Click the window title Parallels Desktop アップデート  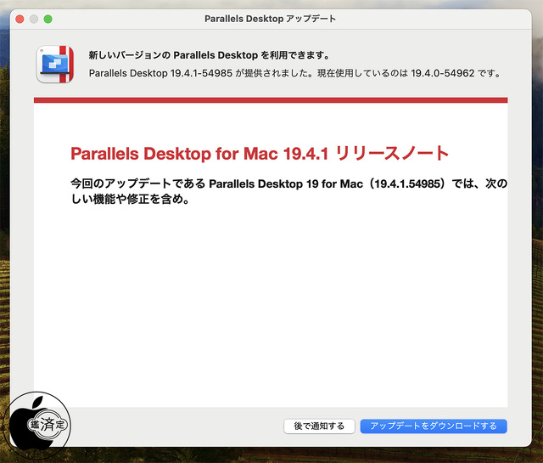[x=270, y=19]
